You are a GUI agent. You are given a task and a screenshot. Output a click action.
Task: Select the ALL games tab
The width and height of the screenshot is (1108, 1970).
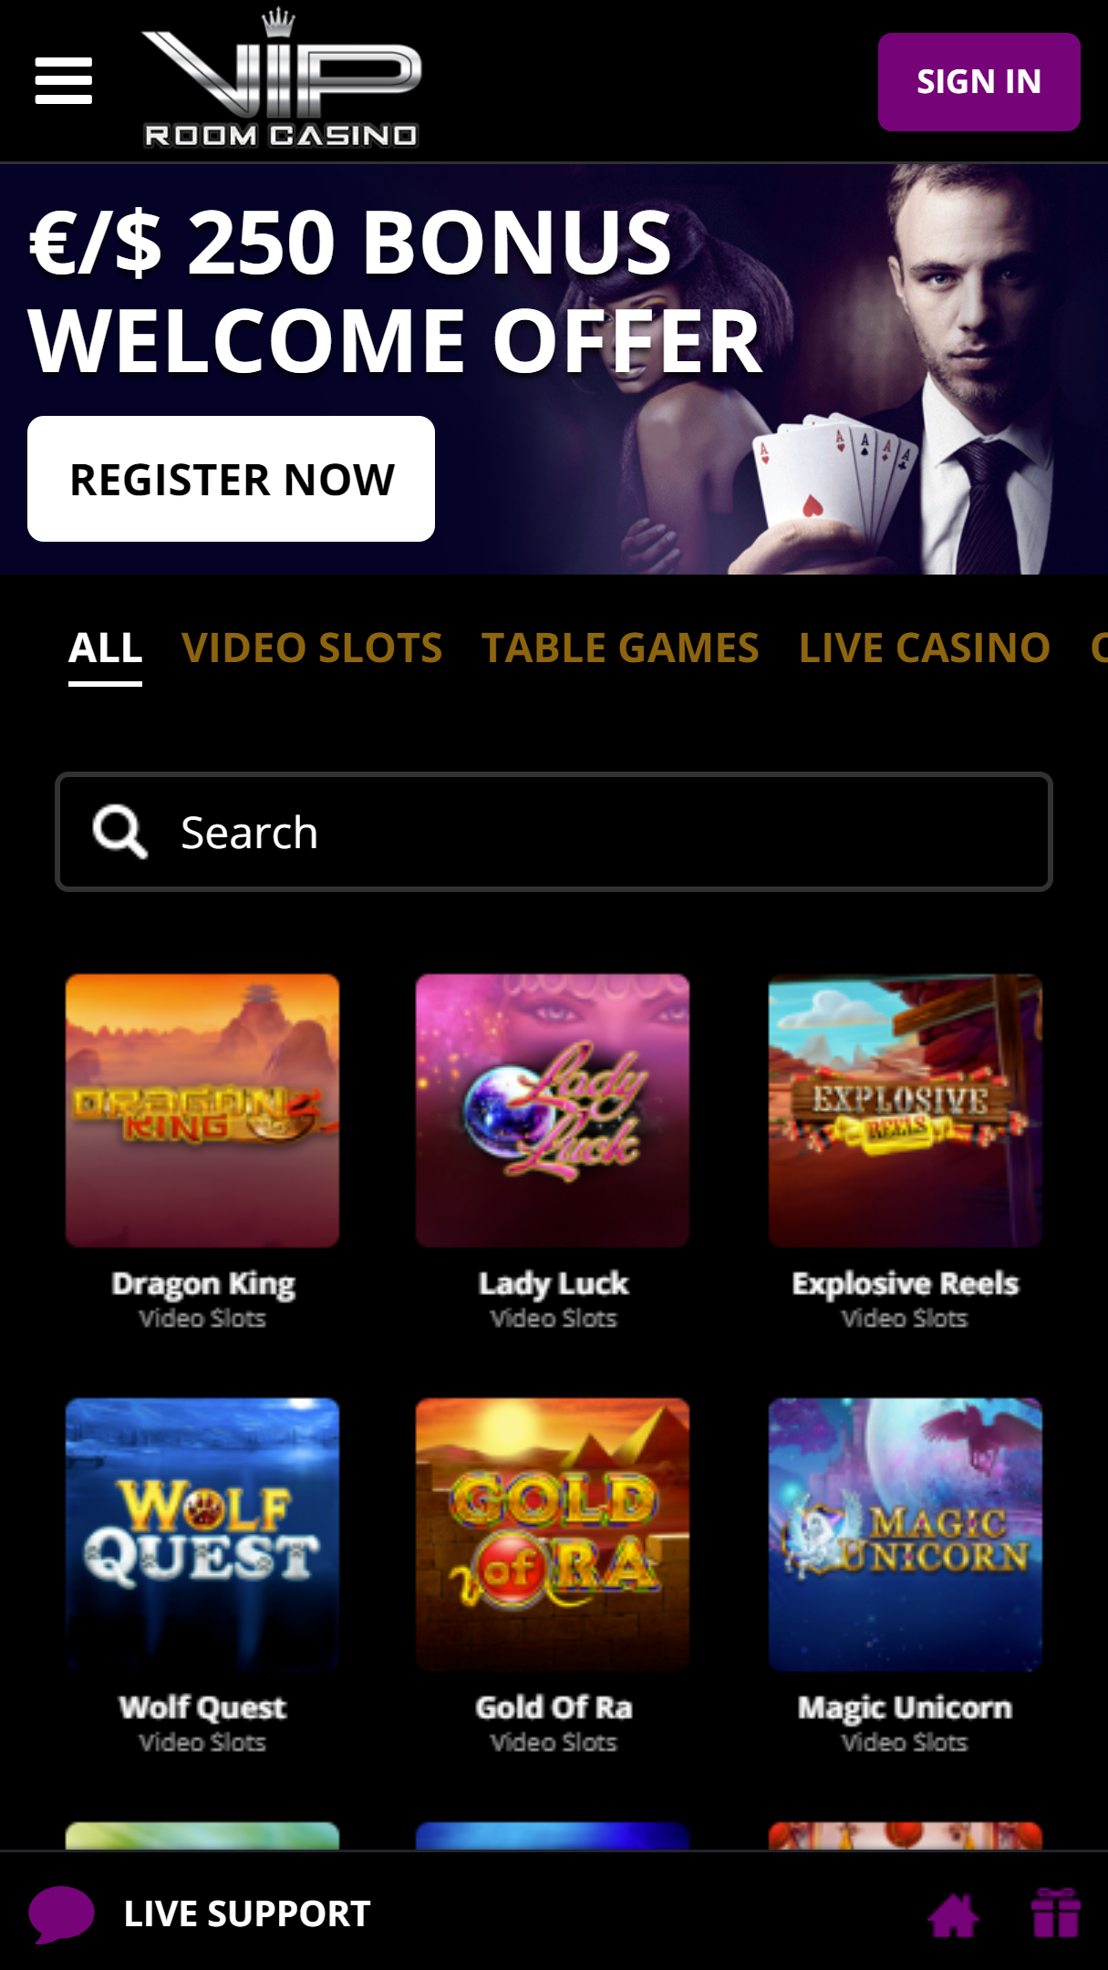coord(106,649)
